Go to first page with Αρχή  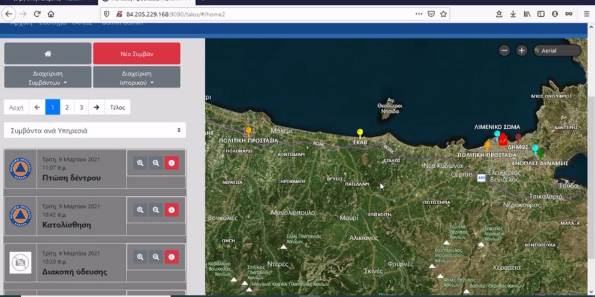[16, 107]
